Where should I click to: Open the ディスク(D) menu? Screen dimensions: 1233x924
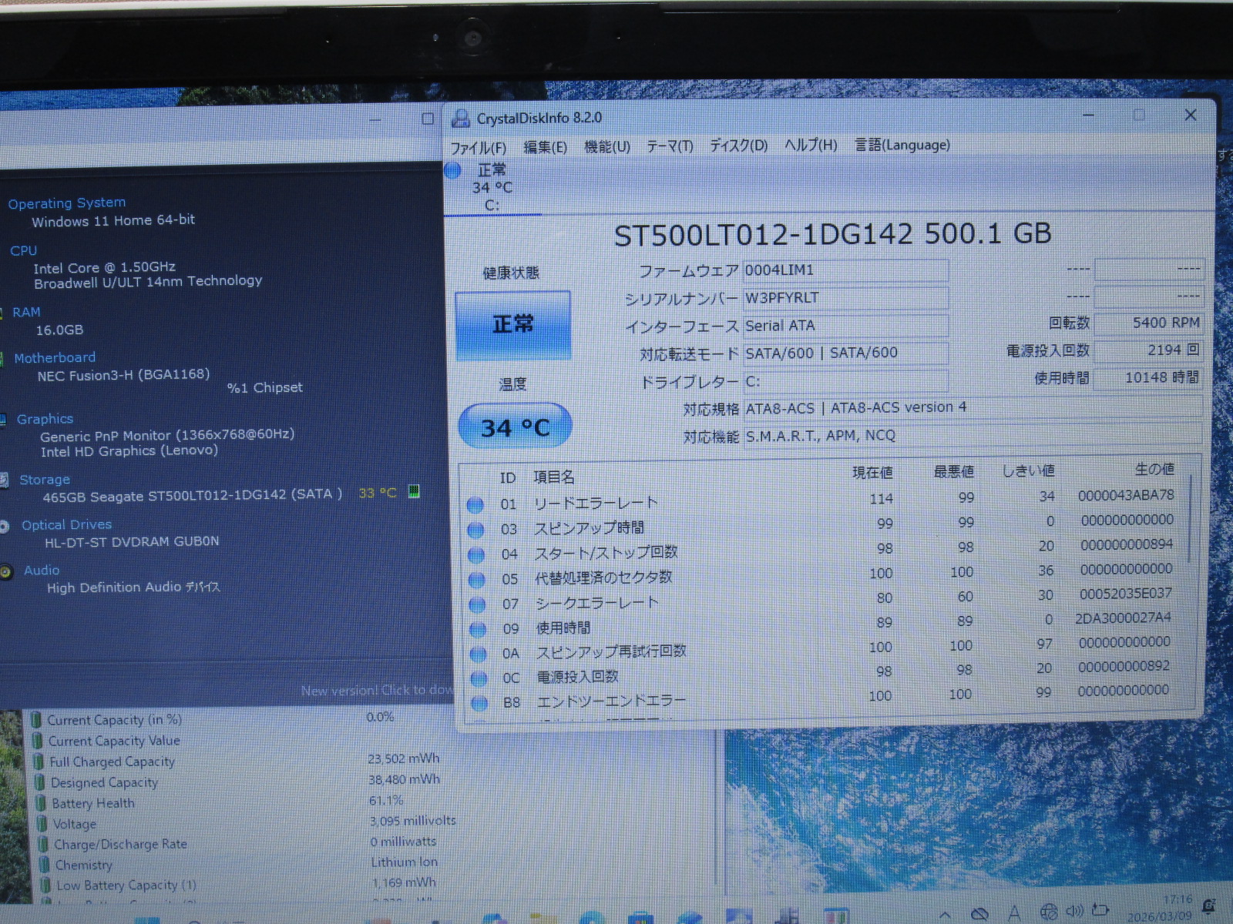[x=737, y=146]
